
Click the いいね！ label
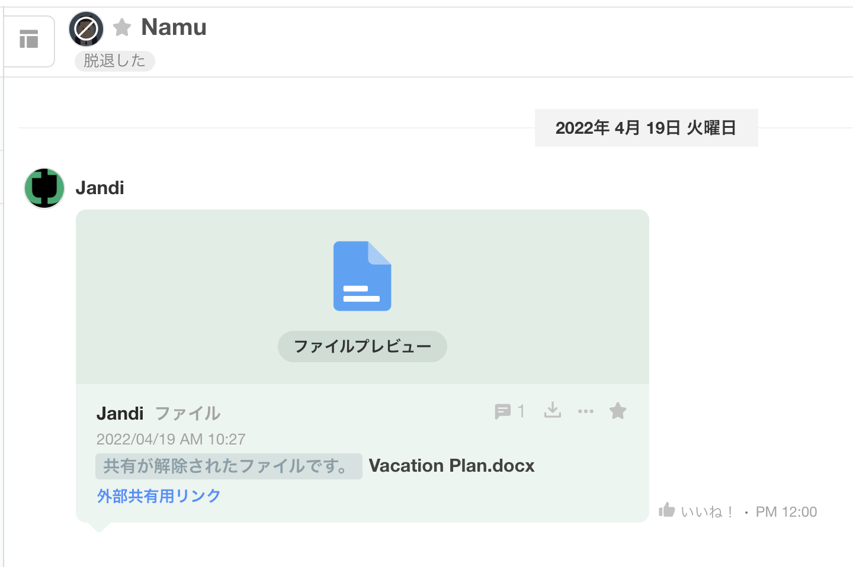click(x=708, y=512)
